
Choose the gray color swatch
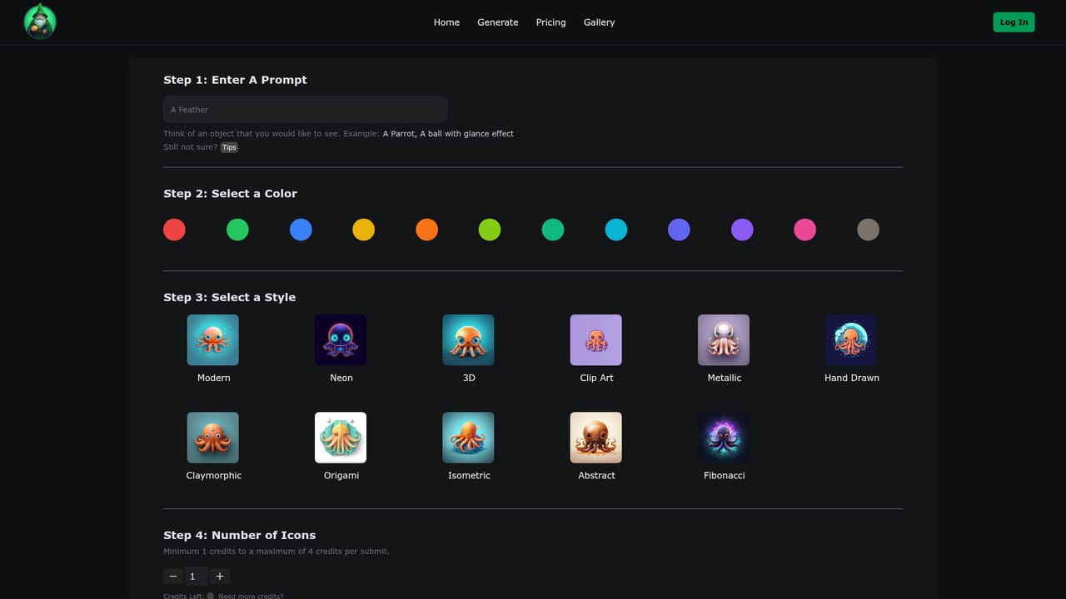868,230
